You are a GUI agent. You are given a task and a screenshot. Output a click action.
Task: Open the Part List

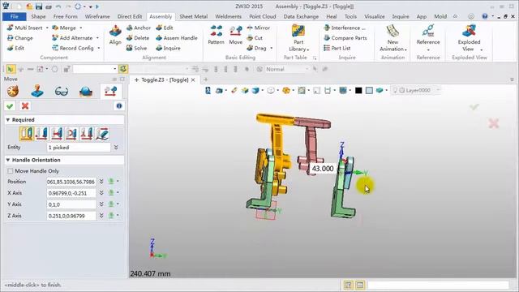pos(337,48)
